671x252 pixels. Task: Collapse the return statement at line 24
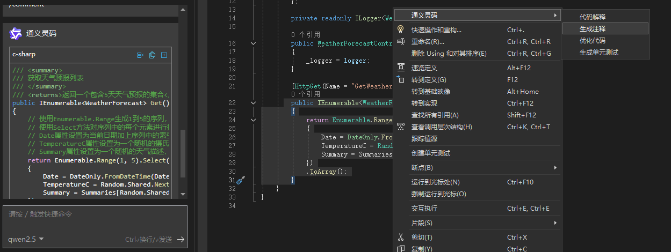[254, 120]
